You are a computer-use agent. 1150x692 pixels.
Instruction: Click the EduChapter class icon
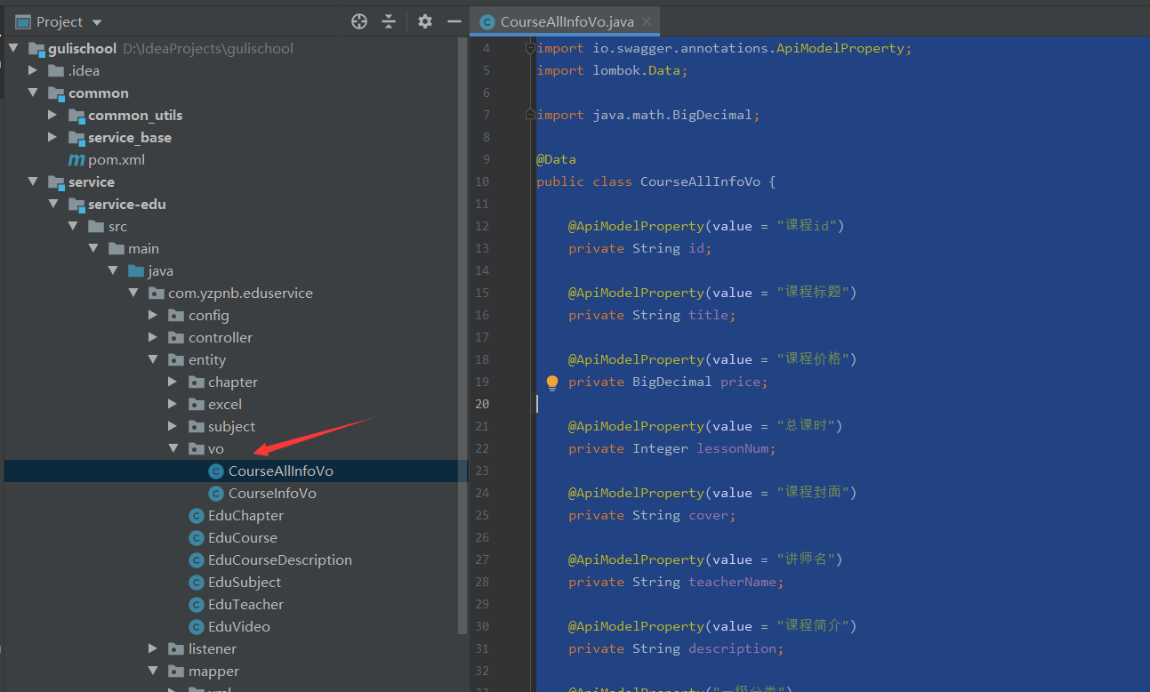coord(197,515)
